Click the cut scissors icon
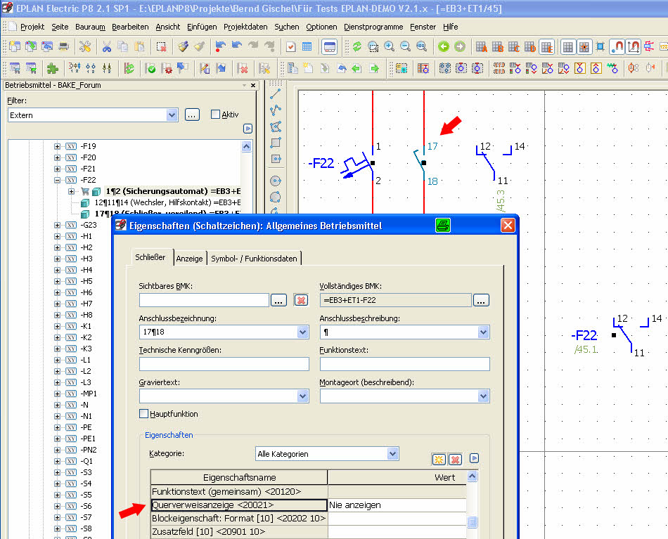The height and width of the screenshot is (539, 668). click(106, 46)
